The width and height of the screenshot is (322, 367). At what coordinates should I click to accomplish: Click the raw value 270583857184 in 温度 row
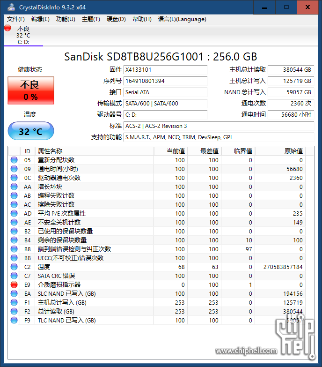click(283, 267)
